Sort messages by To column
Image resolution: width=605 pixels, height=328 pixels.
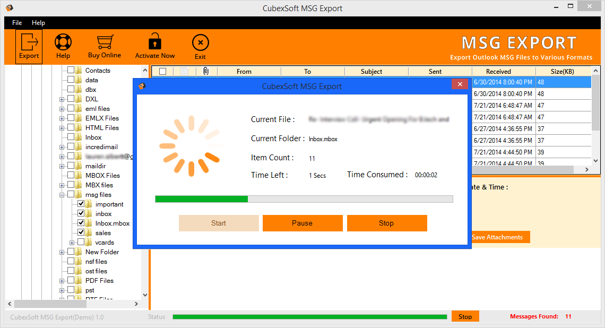tap(313, 72)
